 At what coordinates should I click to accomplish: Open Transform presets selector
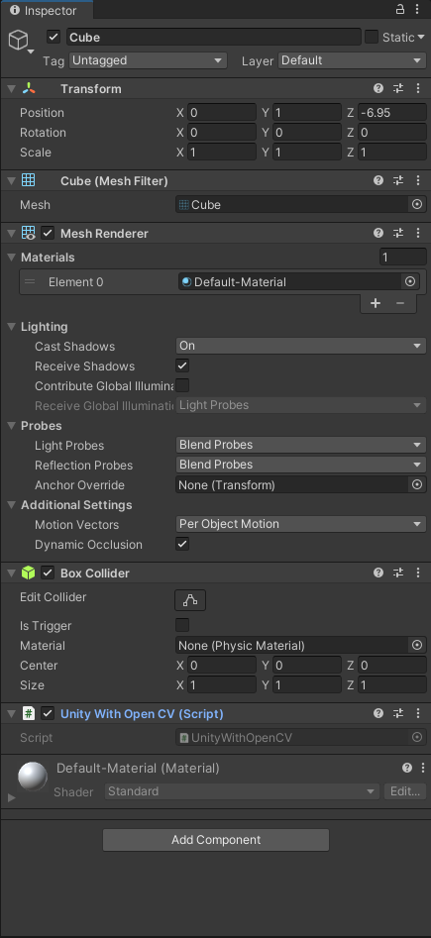tap(398, 88)
